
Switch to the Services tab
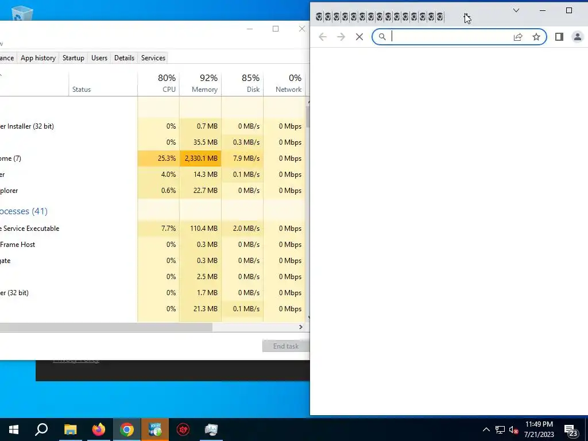tap(153, 58)
